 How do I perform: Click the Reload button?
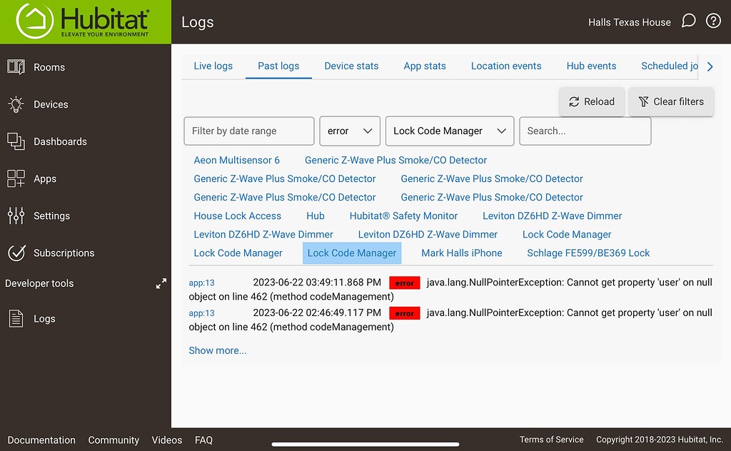[x=592, y=101]
